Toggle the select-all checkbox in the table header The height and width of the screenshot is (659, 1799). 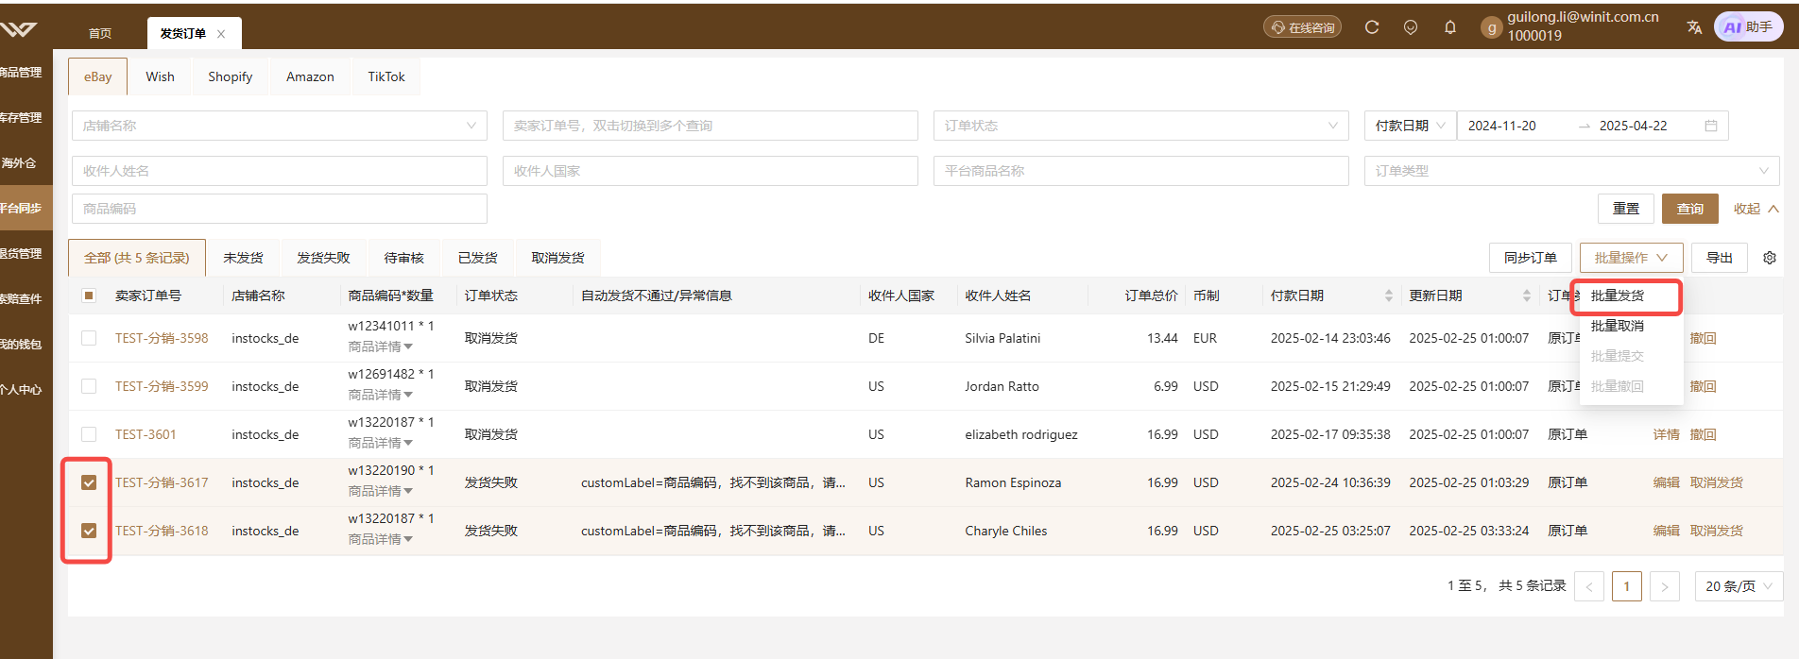pyautogui.click(x=89, y=296)
